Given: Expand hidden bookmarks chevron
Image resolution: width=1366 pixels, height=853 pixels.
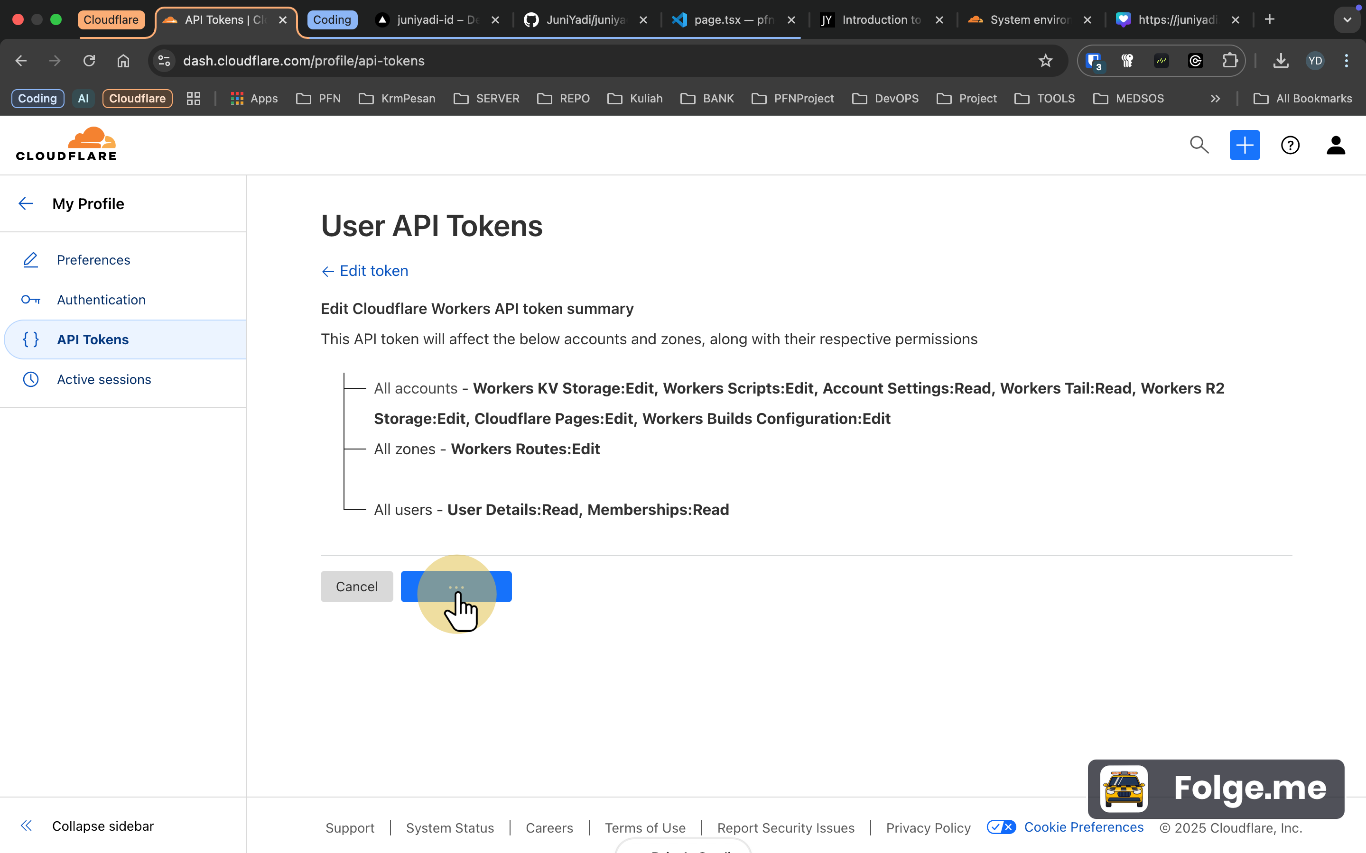Looking at the screenshot, I should [1215, 99].
